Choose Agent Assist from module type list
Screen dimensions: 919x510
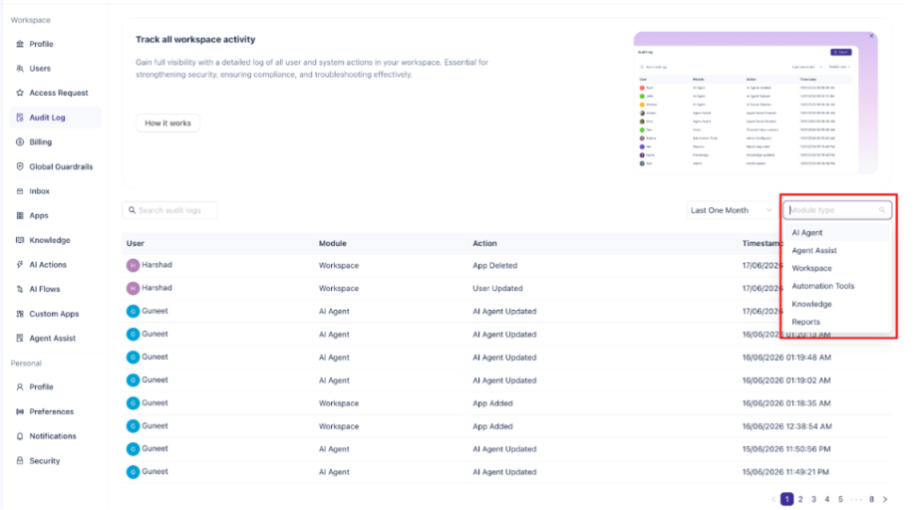(x=837, y=251)
